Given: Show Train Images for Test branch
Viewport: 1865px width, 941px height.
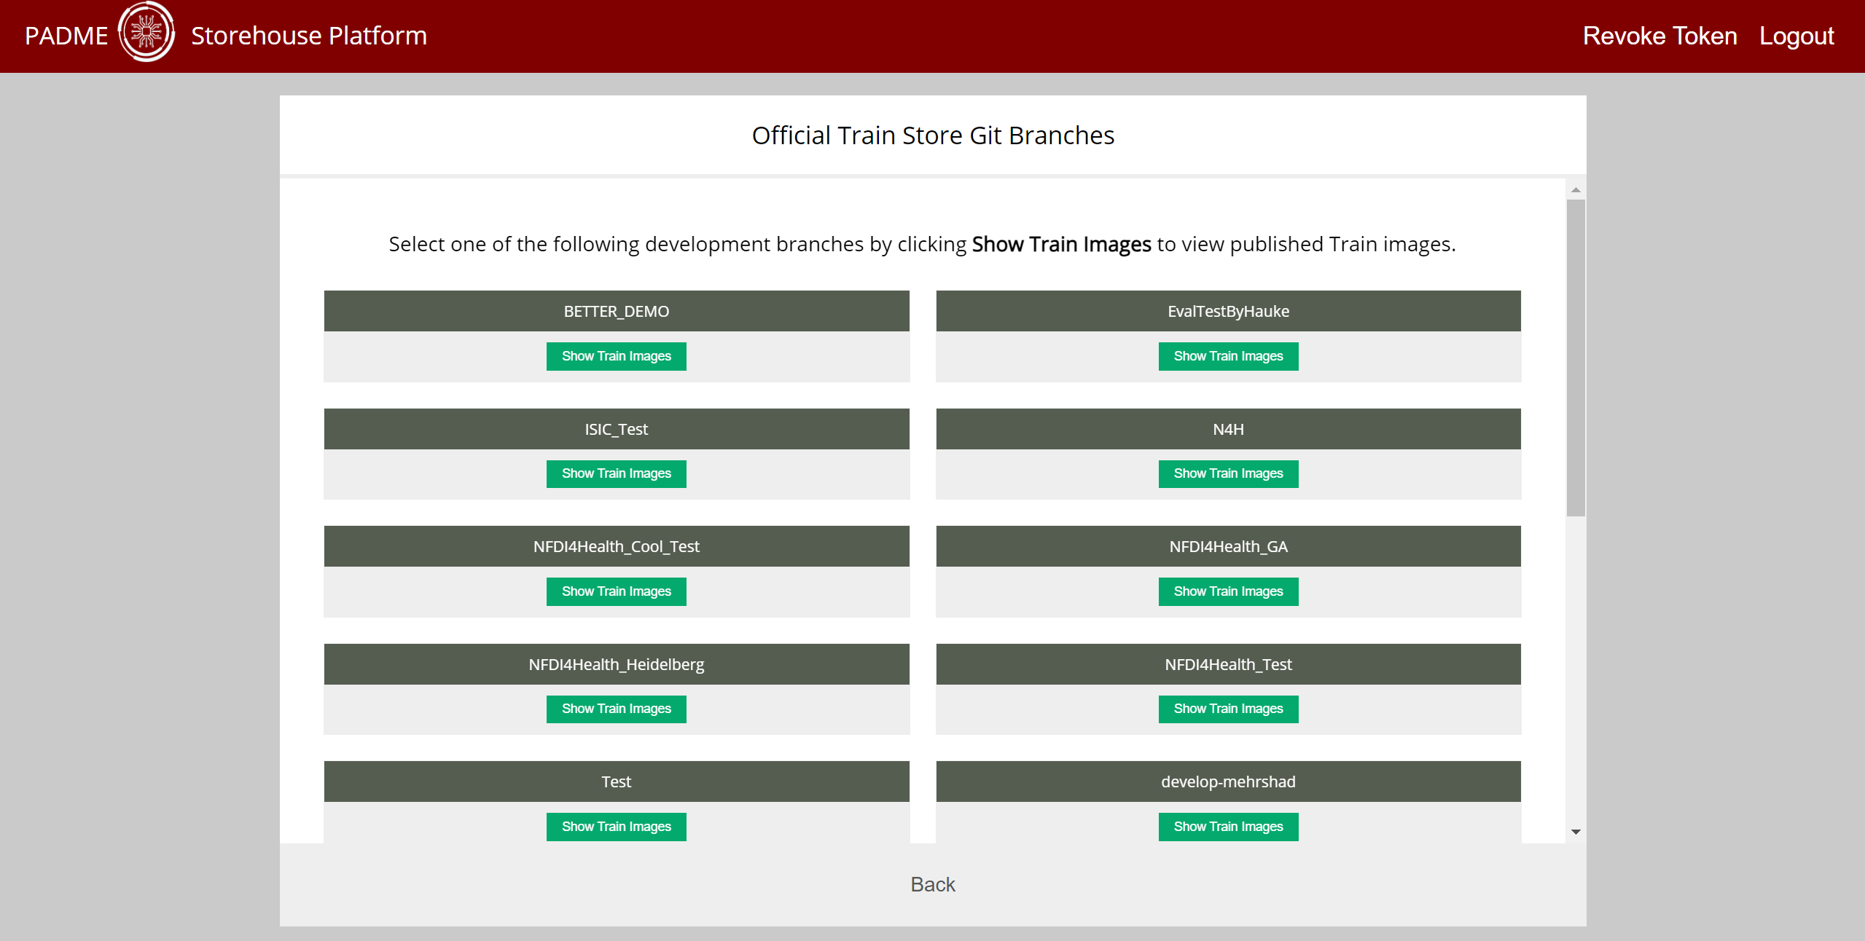Looking at the screenshot, I should [x=616, y=827].
